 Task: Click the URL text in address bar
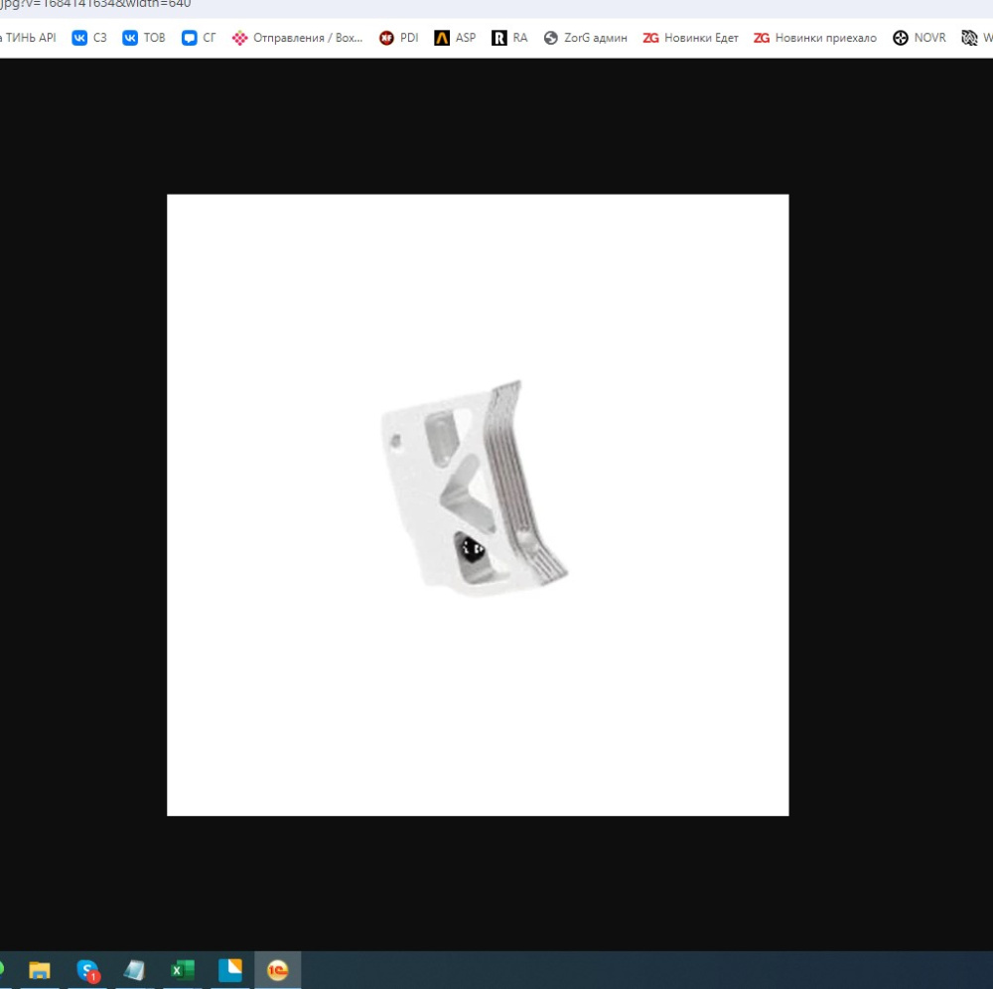point(95,4)
